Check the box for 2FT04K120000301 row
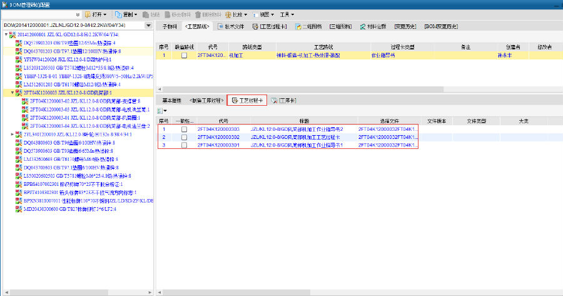The height and width of the screenshot is (296, 563). point(184,145)
